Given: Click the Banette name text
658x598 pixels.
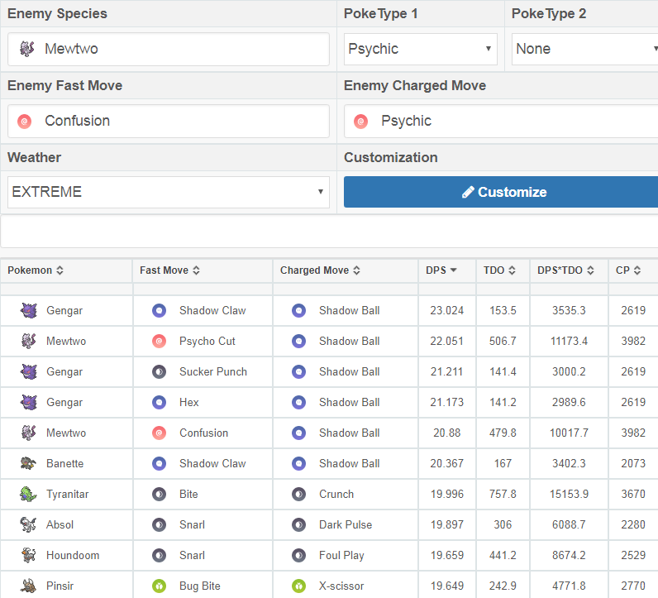Looking at the screenshot, I should [64, 464].
